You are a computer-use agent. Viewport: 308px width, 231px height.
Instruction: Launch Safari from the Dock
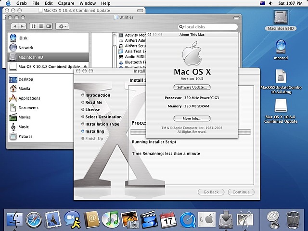(34, 219)
